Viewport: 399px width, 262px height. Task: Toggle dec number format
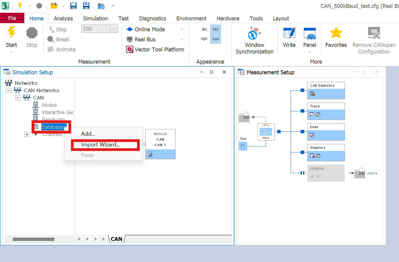point(205,29)
